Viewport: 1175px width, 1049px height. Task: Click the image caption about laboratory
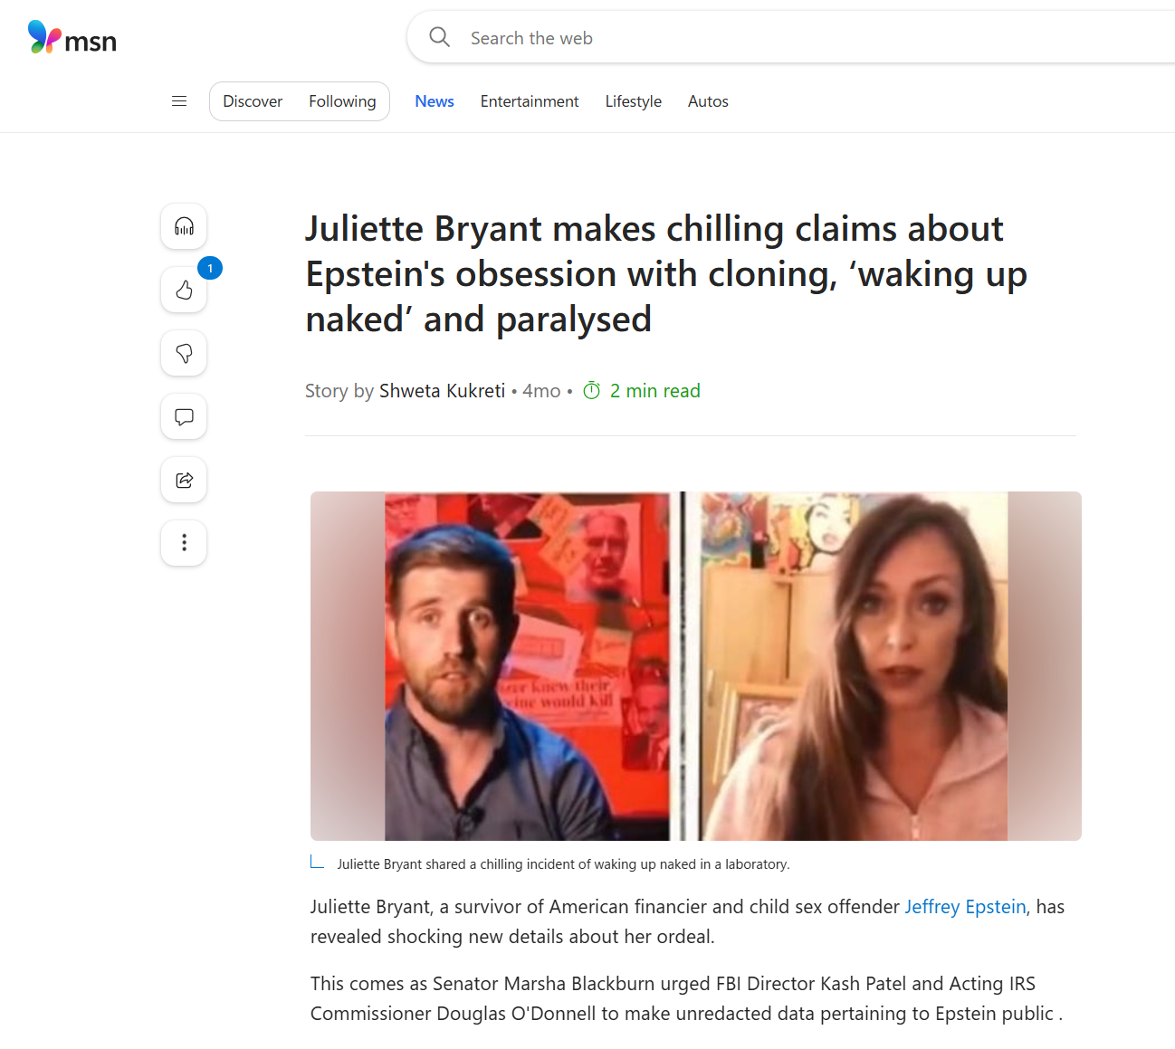[x=563, y=864]
